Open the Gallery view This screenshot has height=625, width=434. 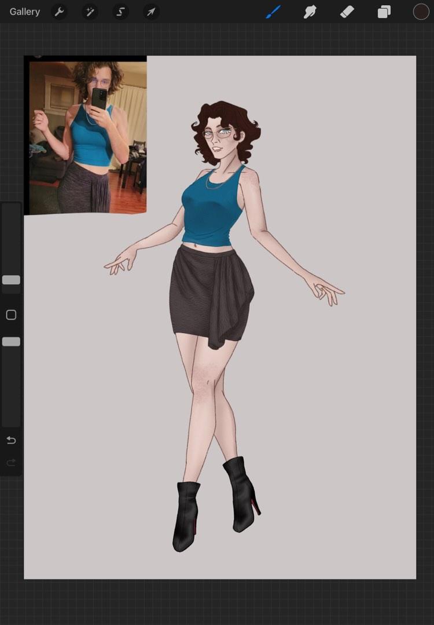[x=25, y=12]
